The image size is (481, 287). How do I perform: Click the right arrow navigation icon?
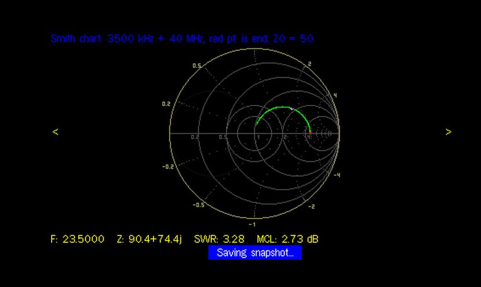(448, 132)
